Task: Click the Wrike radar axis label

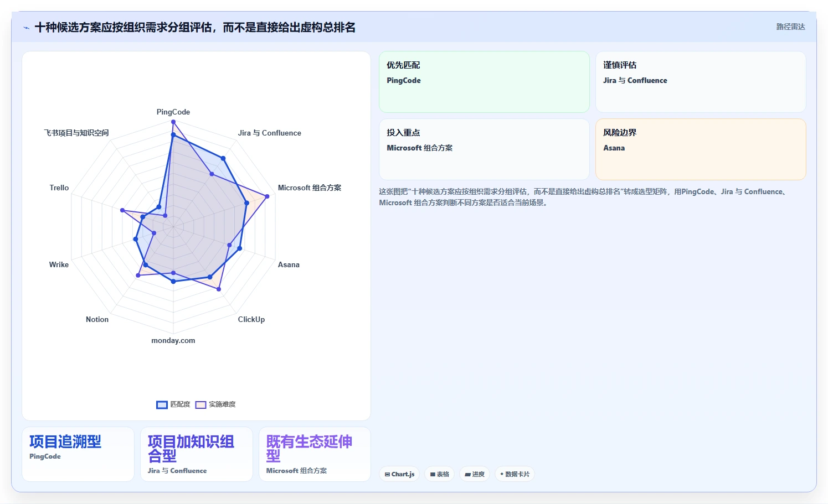Action: tap(59, 264)
